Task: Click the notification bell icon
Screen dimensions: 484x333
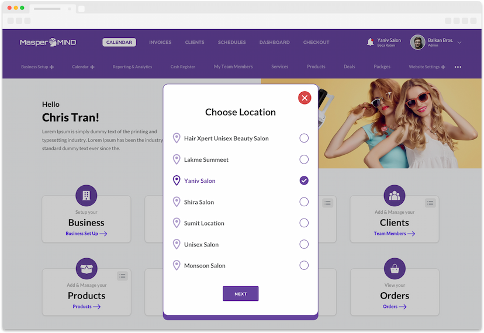Action: pyautogui.click(x=370, y=43)
